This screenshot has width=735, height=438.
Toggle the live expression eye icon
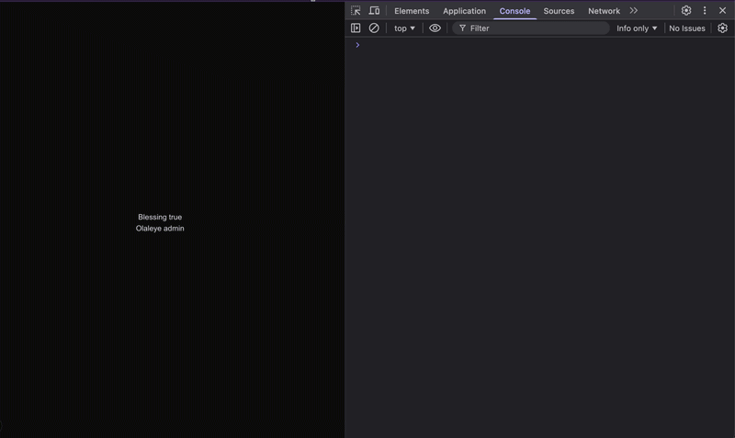[435, 28]
